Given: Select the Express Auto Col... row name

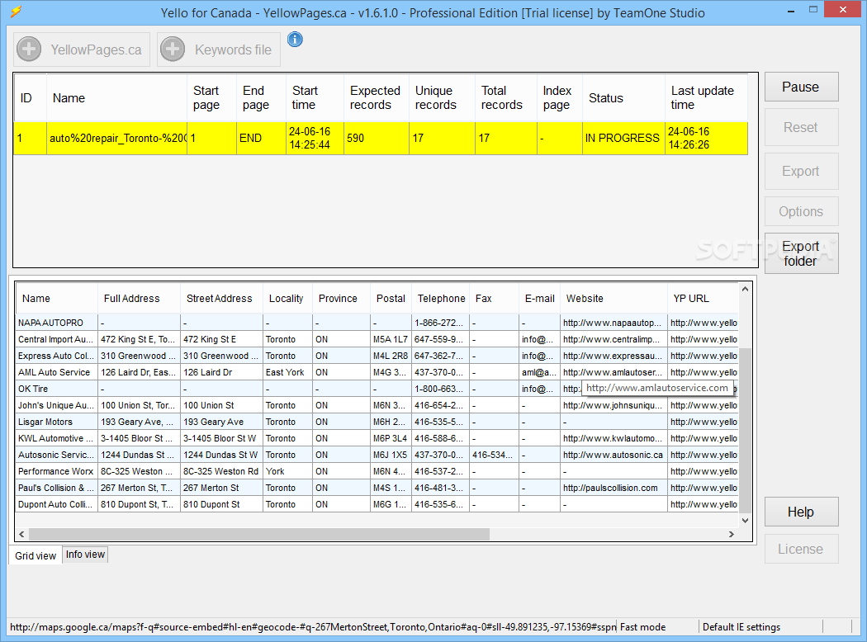Looking at the screenshot, I should (56, 356).
